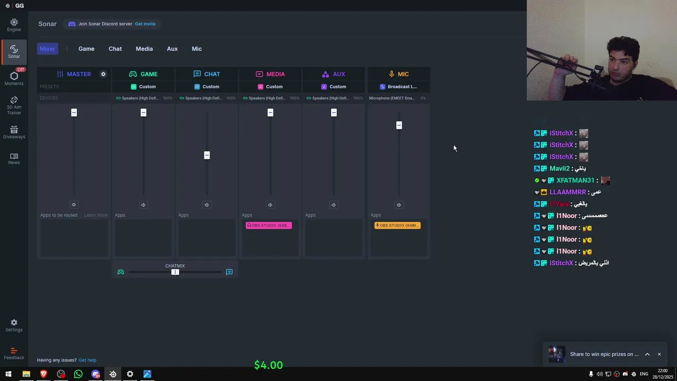Open the Moments section in the sidebar

click(14, 78)
